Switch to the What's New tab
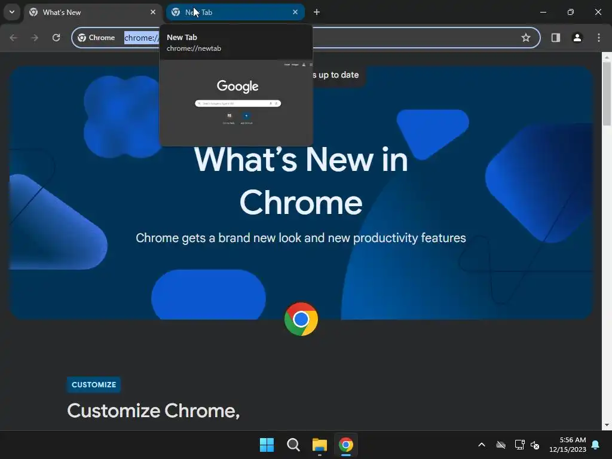 93,13
